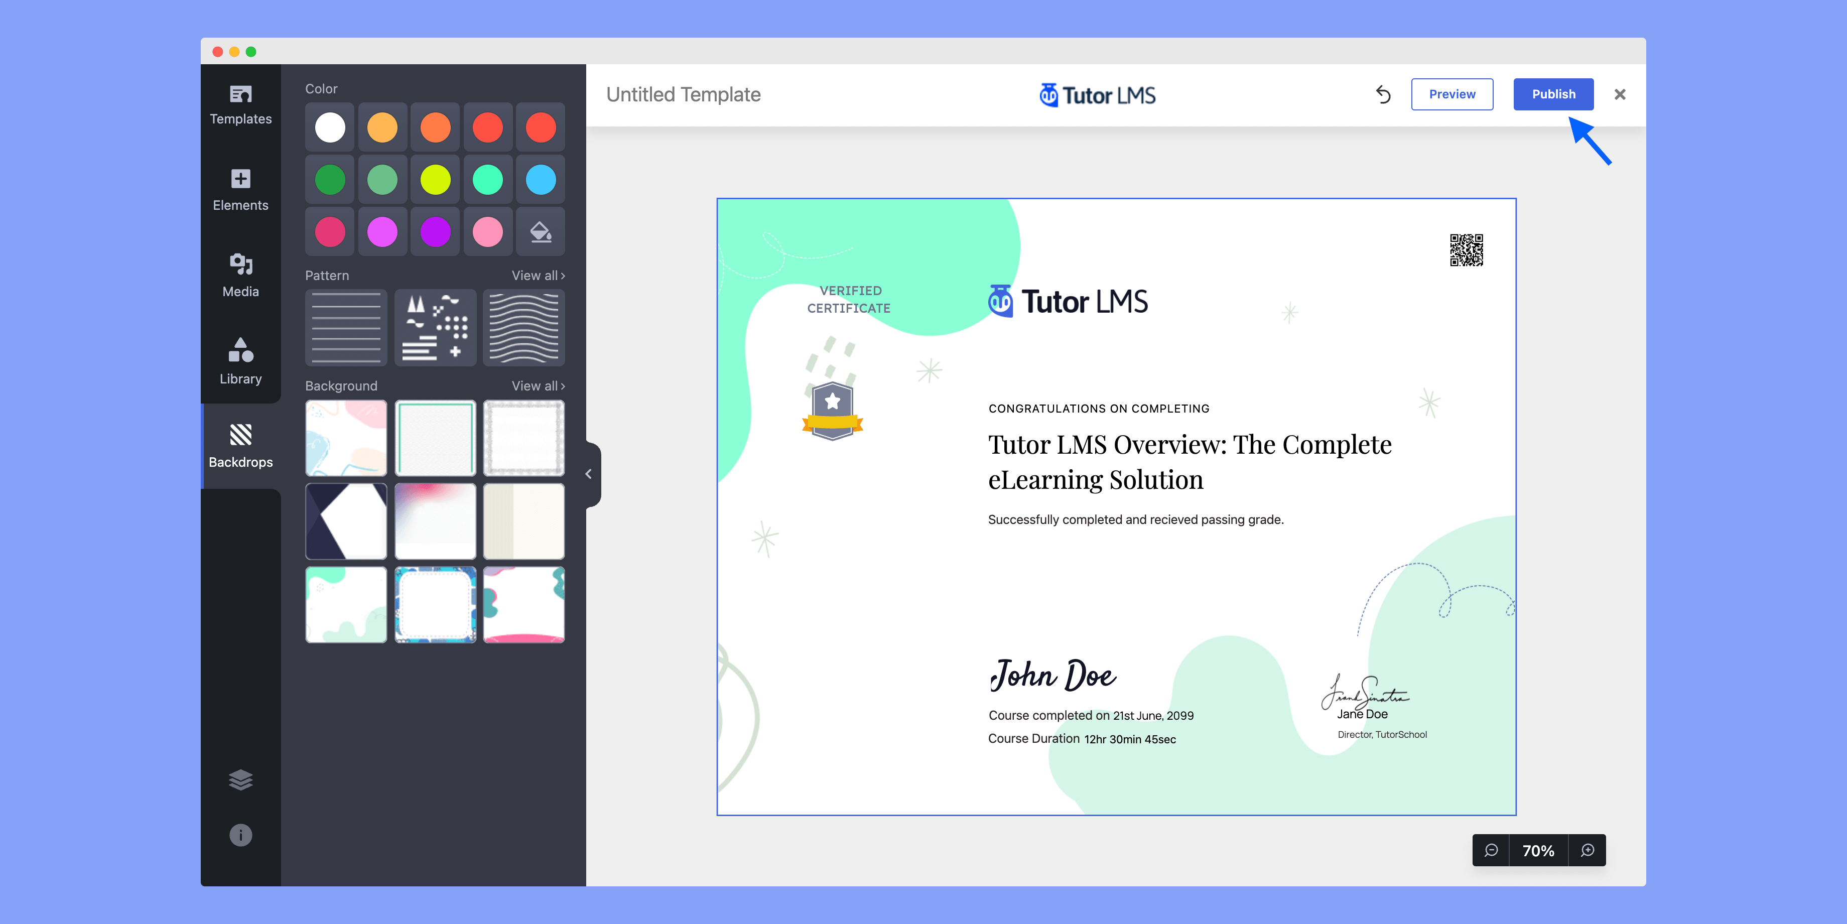Select the Course completed on date line
This screenshot has height=924, width=1847.
1091,715
